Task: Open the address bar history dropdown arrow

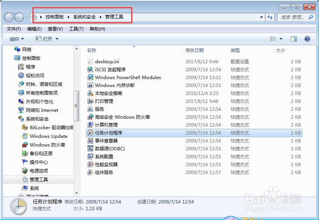Action: pyautogui.click(x=262, y=17)
